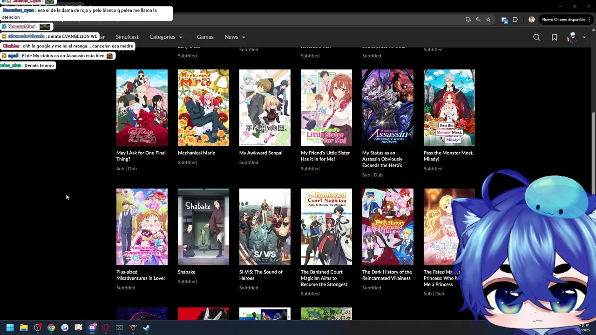596x335 pixels.
Task: Expand the News dropdown
Action: click(x=235, y=37)
